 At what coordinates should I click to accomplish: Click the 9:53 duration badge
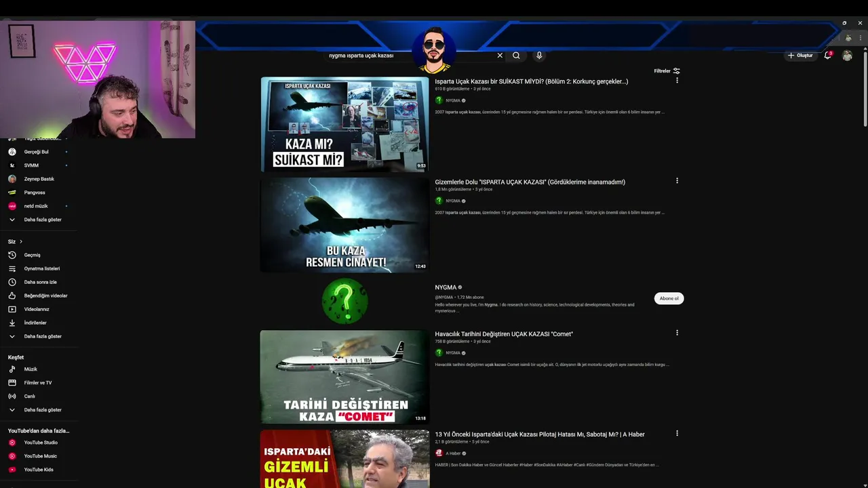(x=421, y=166)
